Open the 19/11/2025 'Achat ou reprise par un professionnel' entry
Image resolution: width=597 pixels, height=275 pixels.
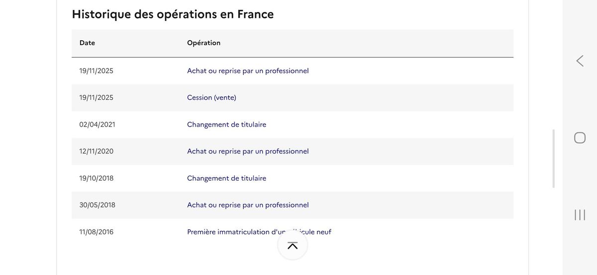[x=248, y=71]
